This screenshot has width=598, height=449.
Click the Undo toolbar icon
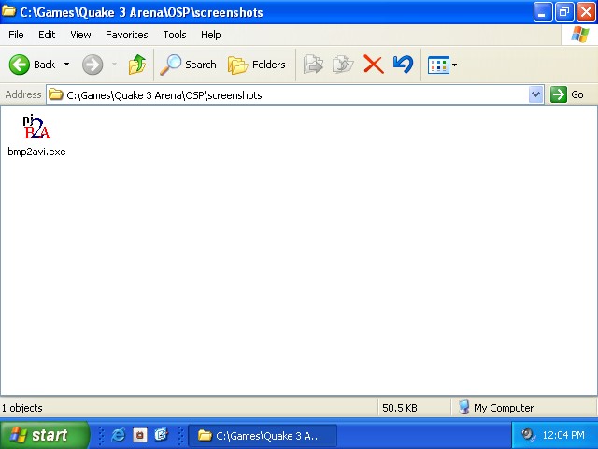(403, 65)
